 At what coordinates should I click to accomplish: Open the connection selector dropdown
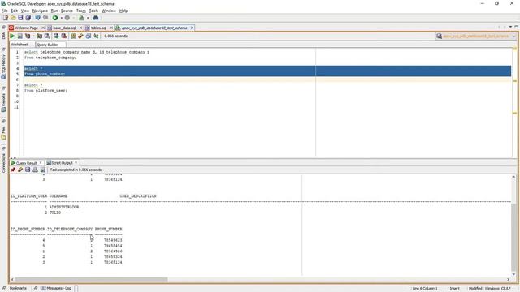pyautogui.click(x=513, y=36)
